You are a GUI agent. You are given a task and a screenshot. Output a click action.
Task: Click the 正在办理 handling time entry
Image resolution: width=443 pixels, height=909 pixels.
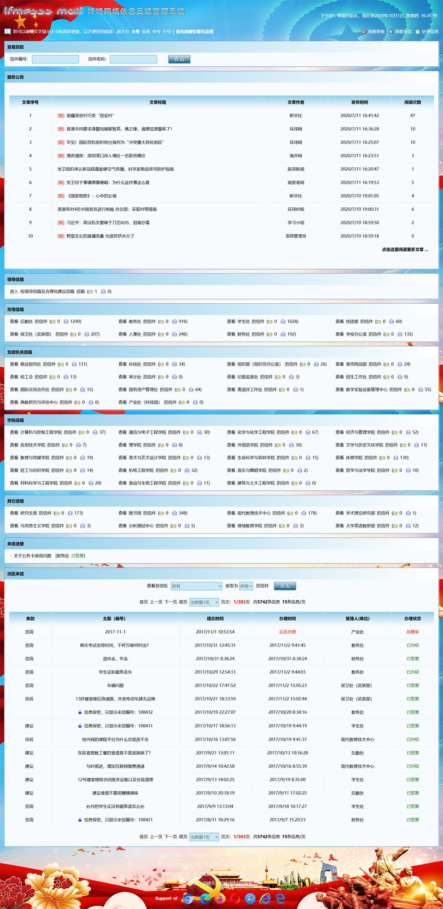coord(288,632)
